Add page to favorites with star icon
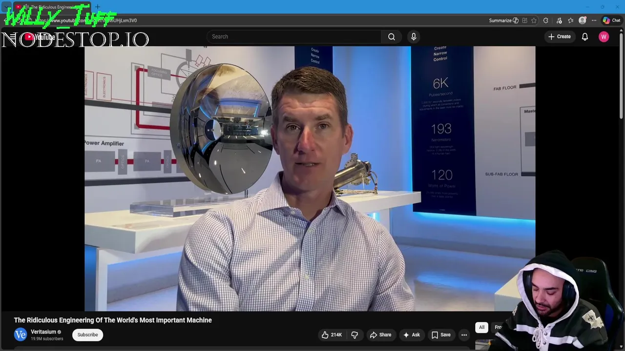 [x=534, y=20]
